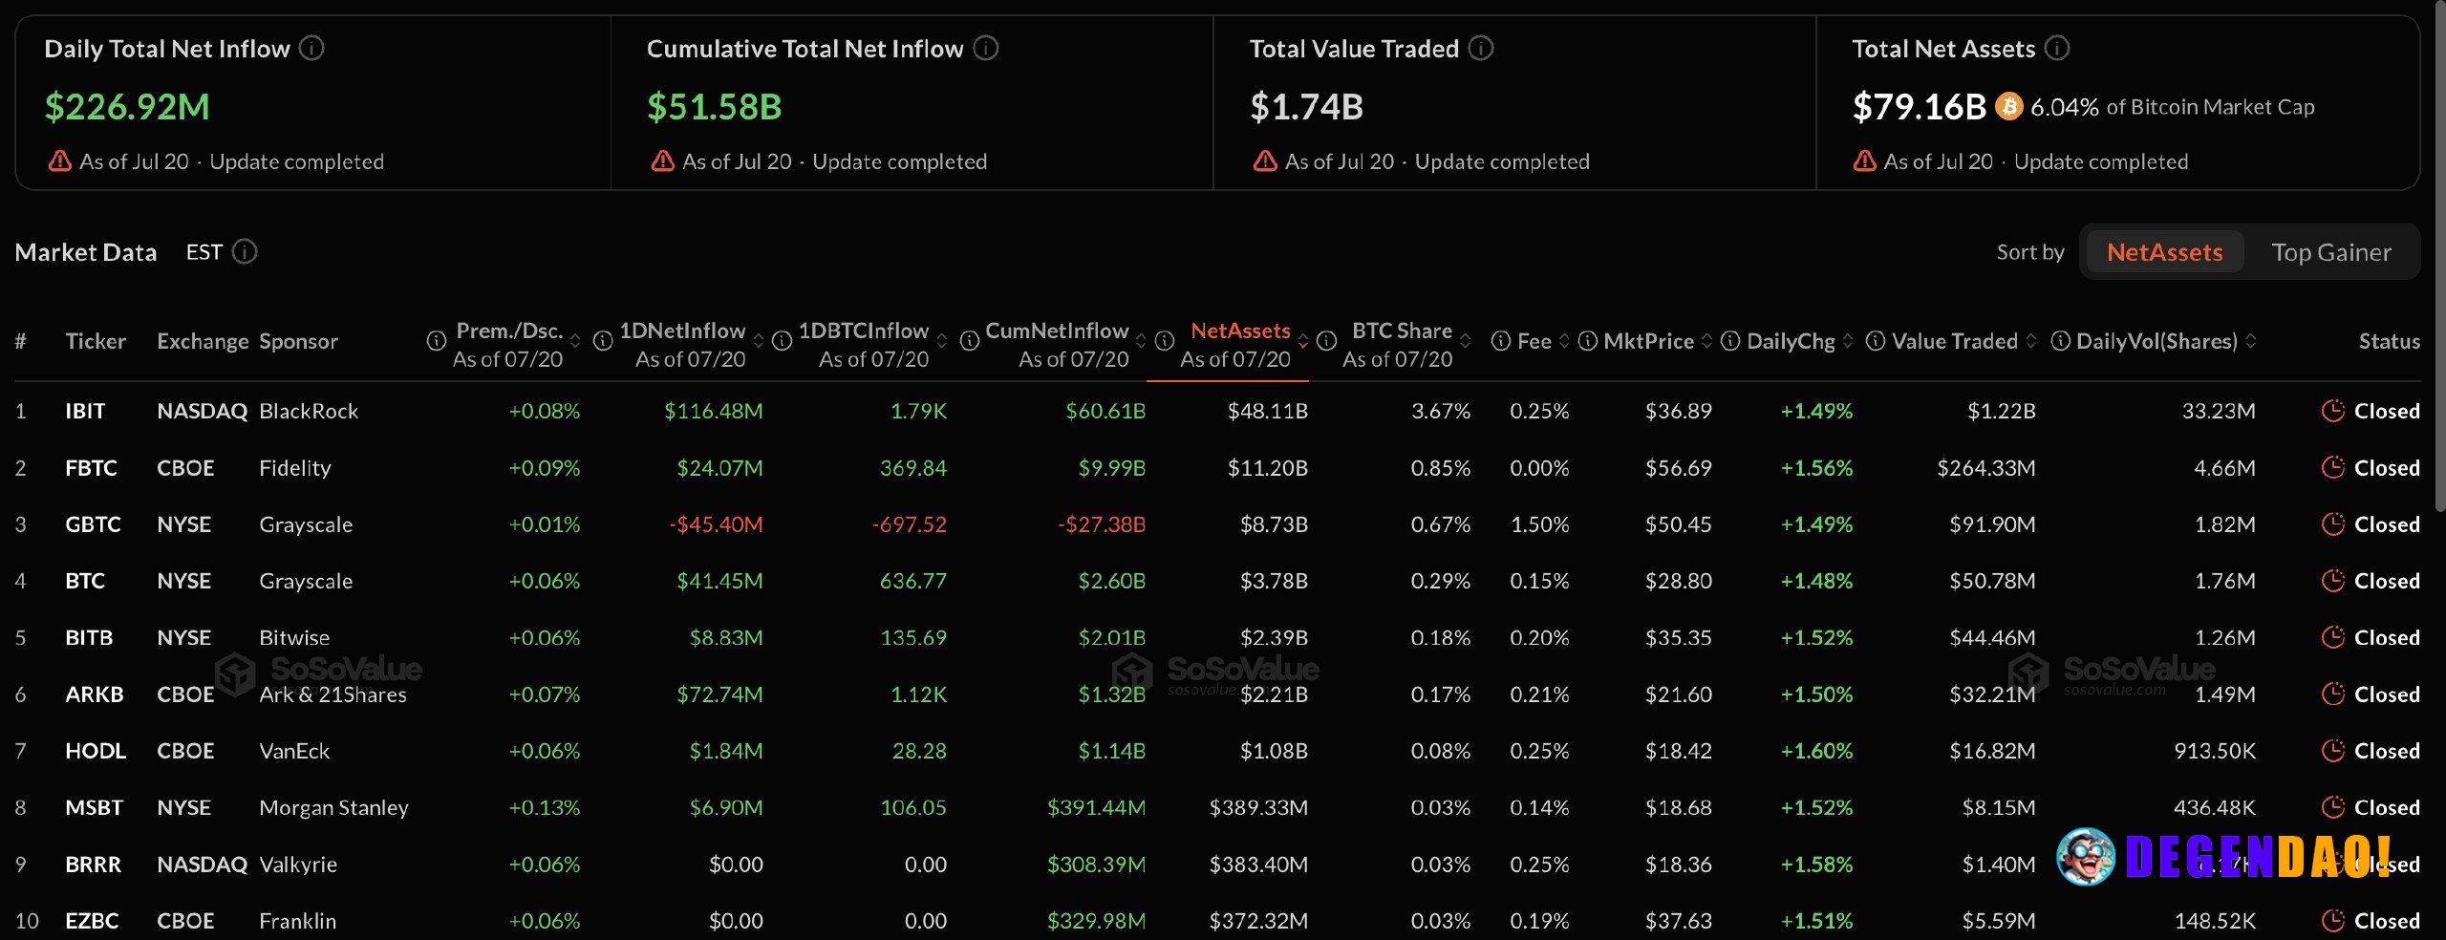Click the clock status icon for HODL
This screenshot has width=2446, height=940.
coord(2333,751)
